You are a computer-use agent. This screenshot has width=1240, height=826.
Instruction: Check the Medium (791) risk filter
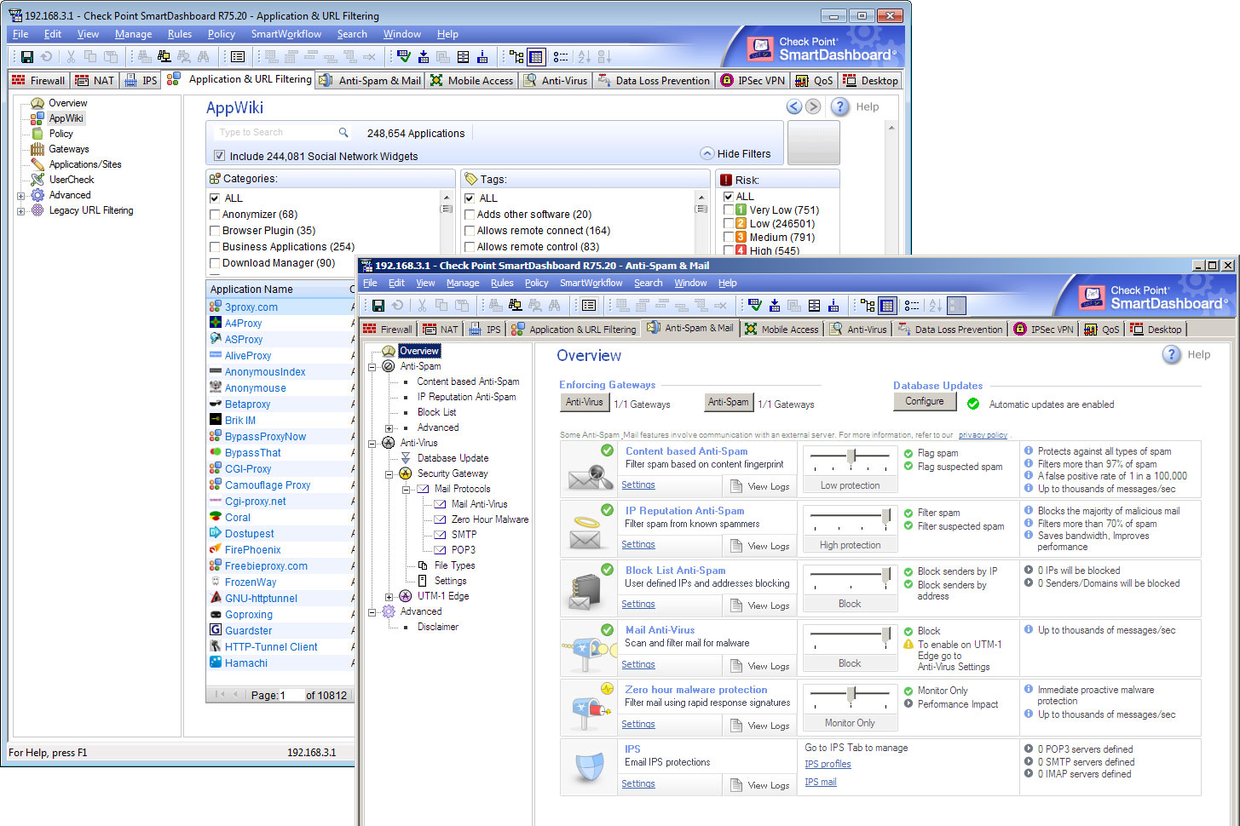(x=729, y=237)
